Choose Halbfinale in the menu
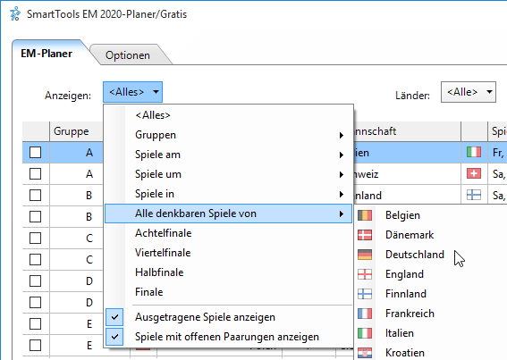Viewport: 507px width, 360px height. 228,272
